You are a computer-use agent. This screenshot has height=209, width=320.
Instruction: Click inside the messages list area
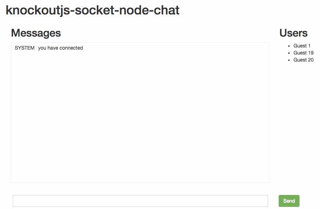pyautogui.click(x=140, y=113)
